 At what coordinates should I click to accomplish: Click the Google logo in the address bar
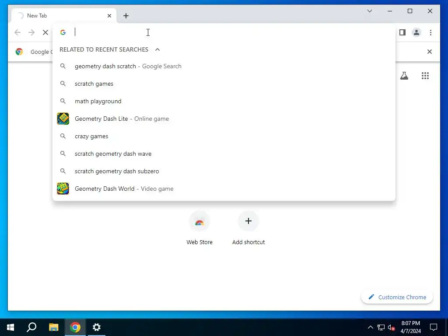pyautogui.click(x=63, y=32)
